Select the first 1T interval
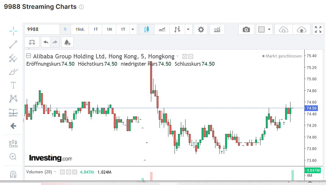The height and width of the screenshot is (185, 326). (96, 29)
